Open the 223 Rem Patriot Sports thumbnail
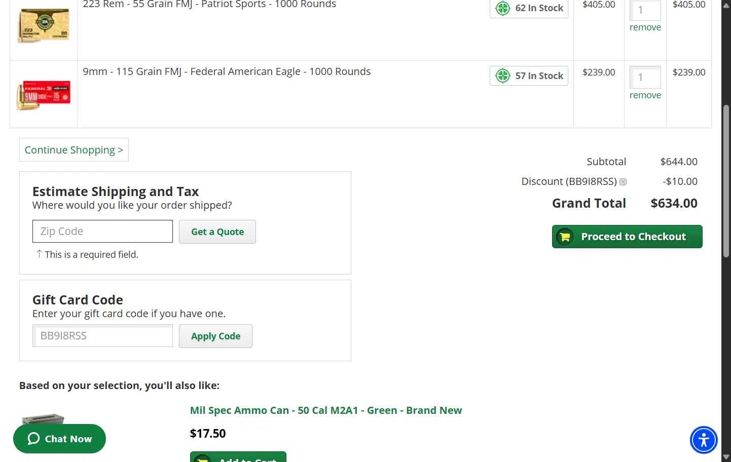Screen dimensions: 731x462 tap(44, 25)
